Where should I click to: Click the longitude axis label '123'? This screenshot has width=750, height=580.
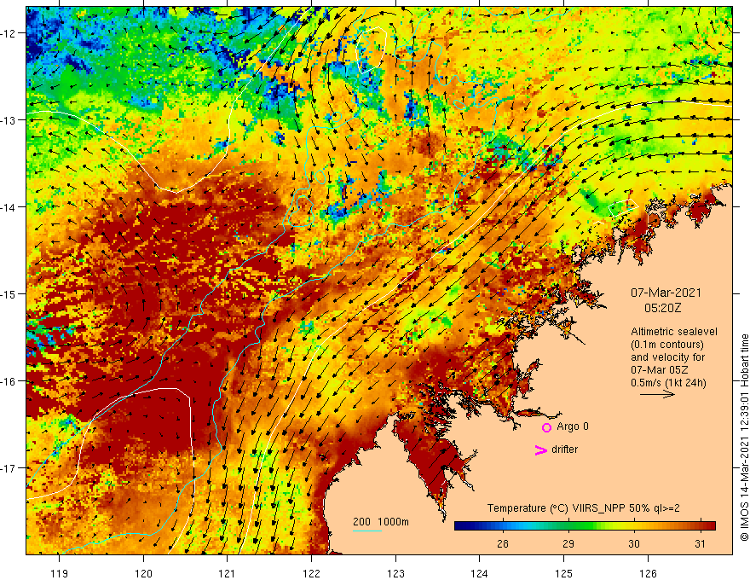(x=395, y=573)
